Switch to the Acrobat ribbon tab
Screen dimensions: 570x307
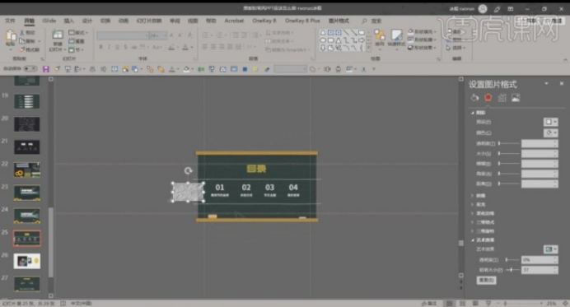pyautogui.click(x=234, y=21)
